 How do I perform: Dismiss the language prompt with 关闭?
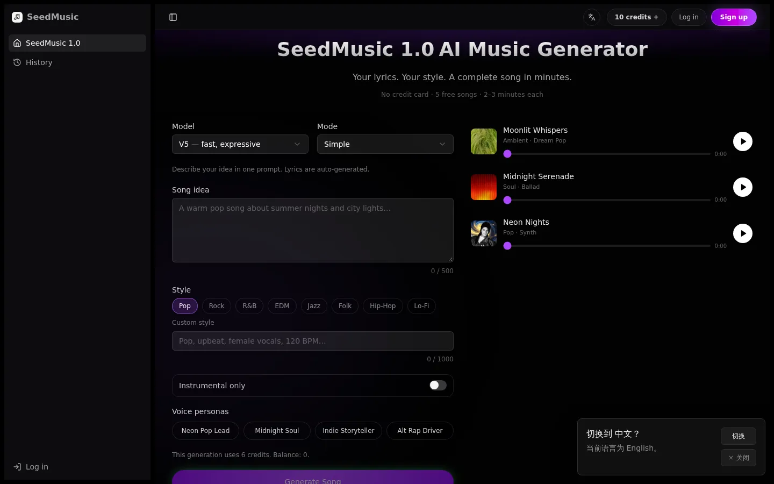pos(739,458)
